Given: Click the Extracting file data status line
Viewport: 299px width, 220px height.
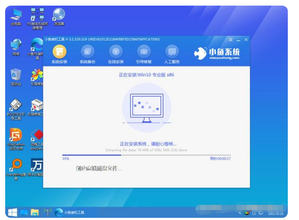Looking at the screenshot, I should tap(146, 150).
